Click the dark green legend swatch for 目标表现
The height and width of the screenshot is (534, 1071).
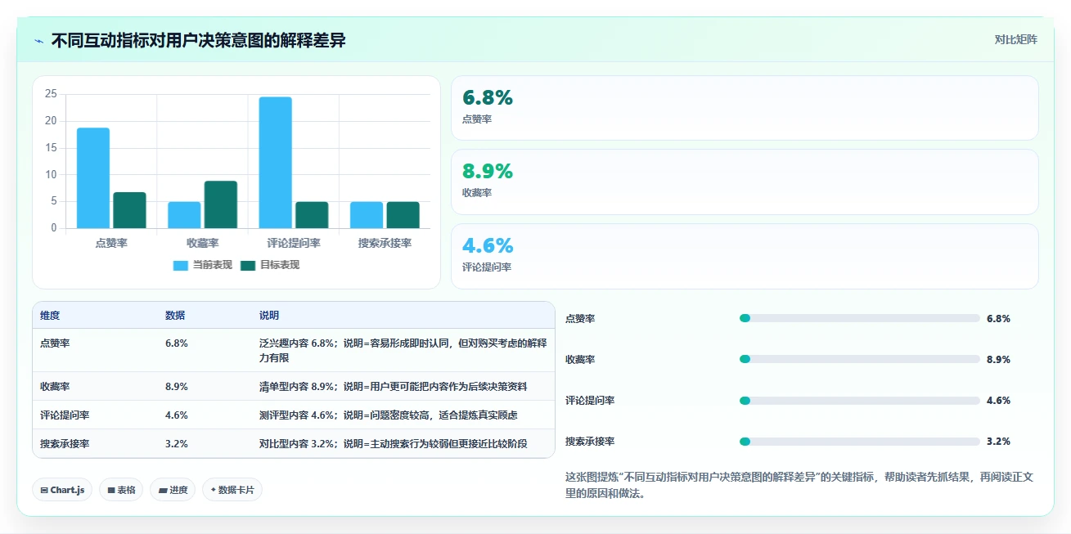point(248,265)
